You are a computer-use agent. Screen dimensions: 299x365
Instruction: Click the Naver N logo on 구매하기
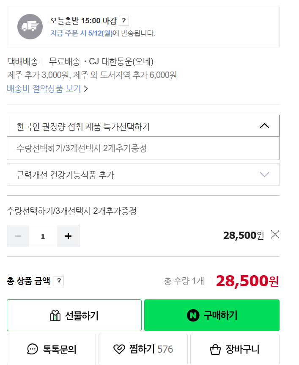coord(193,315)
